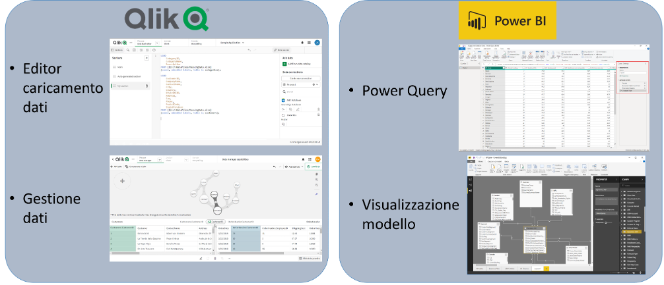
Task: Select the Changed Type step in Applied Steps
Action: pos(633,90)
